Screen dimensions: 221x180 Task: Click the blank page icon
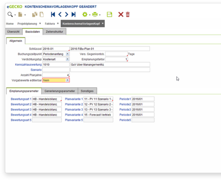(x=42, y=14)
